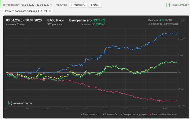Click the Активен 25ч 6м text
The height and width of the screenshot is (119, 190).
click(15, 24)
